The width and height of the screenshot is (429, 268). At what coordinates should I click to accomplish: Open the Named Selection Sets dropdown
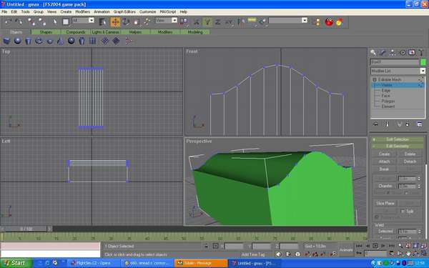click(x=305, y=20)
